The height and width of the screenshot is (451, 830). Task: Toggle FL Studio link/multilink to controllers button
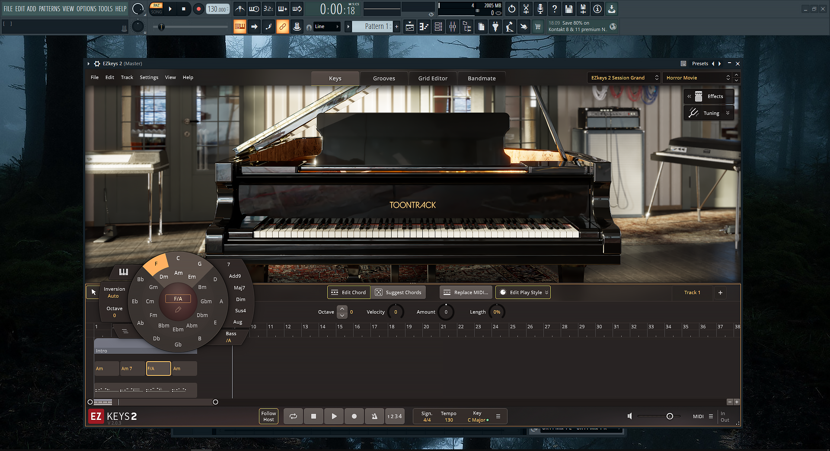[283, 27]
